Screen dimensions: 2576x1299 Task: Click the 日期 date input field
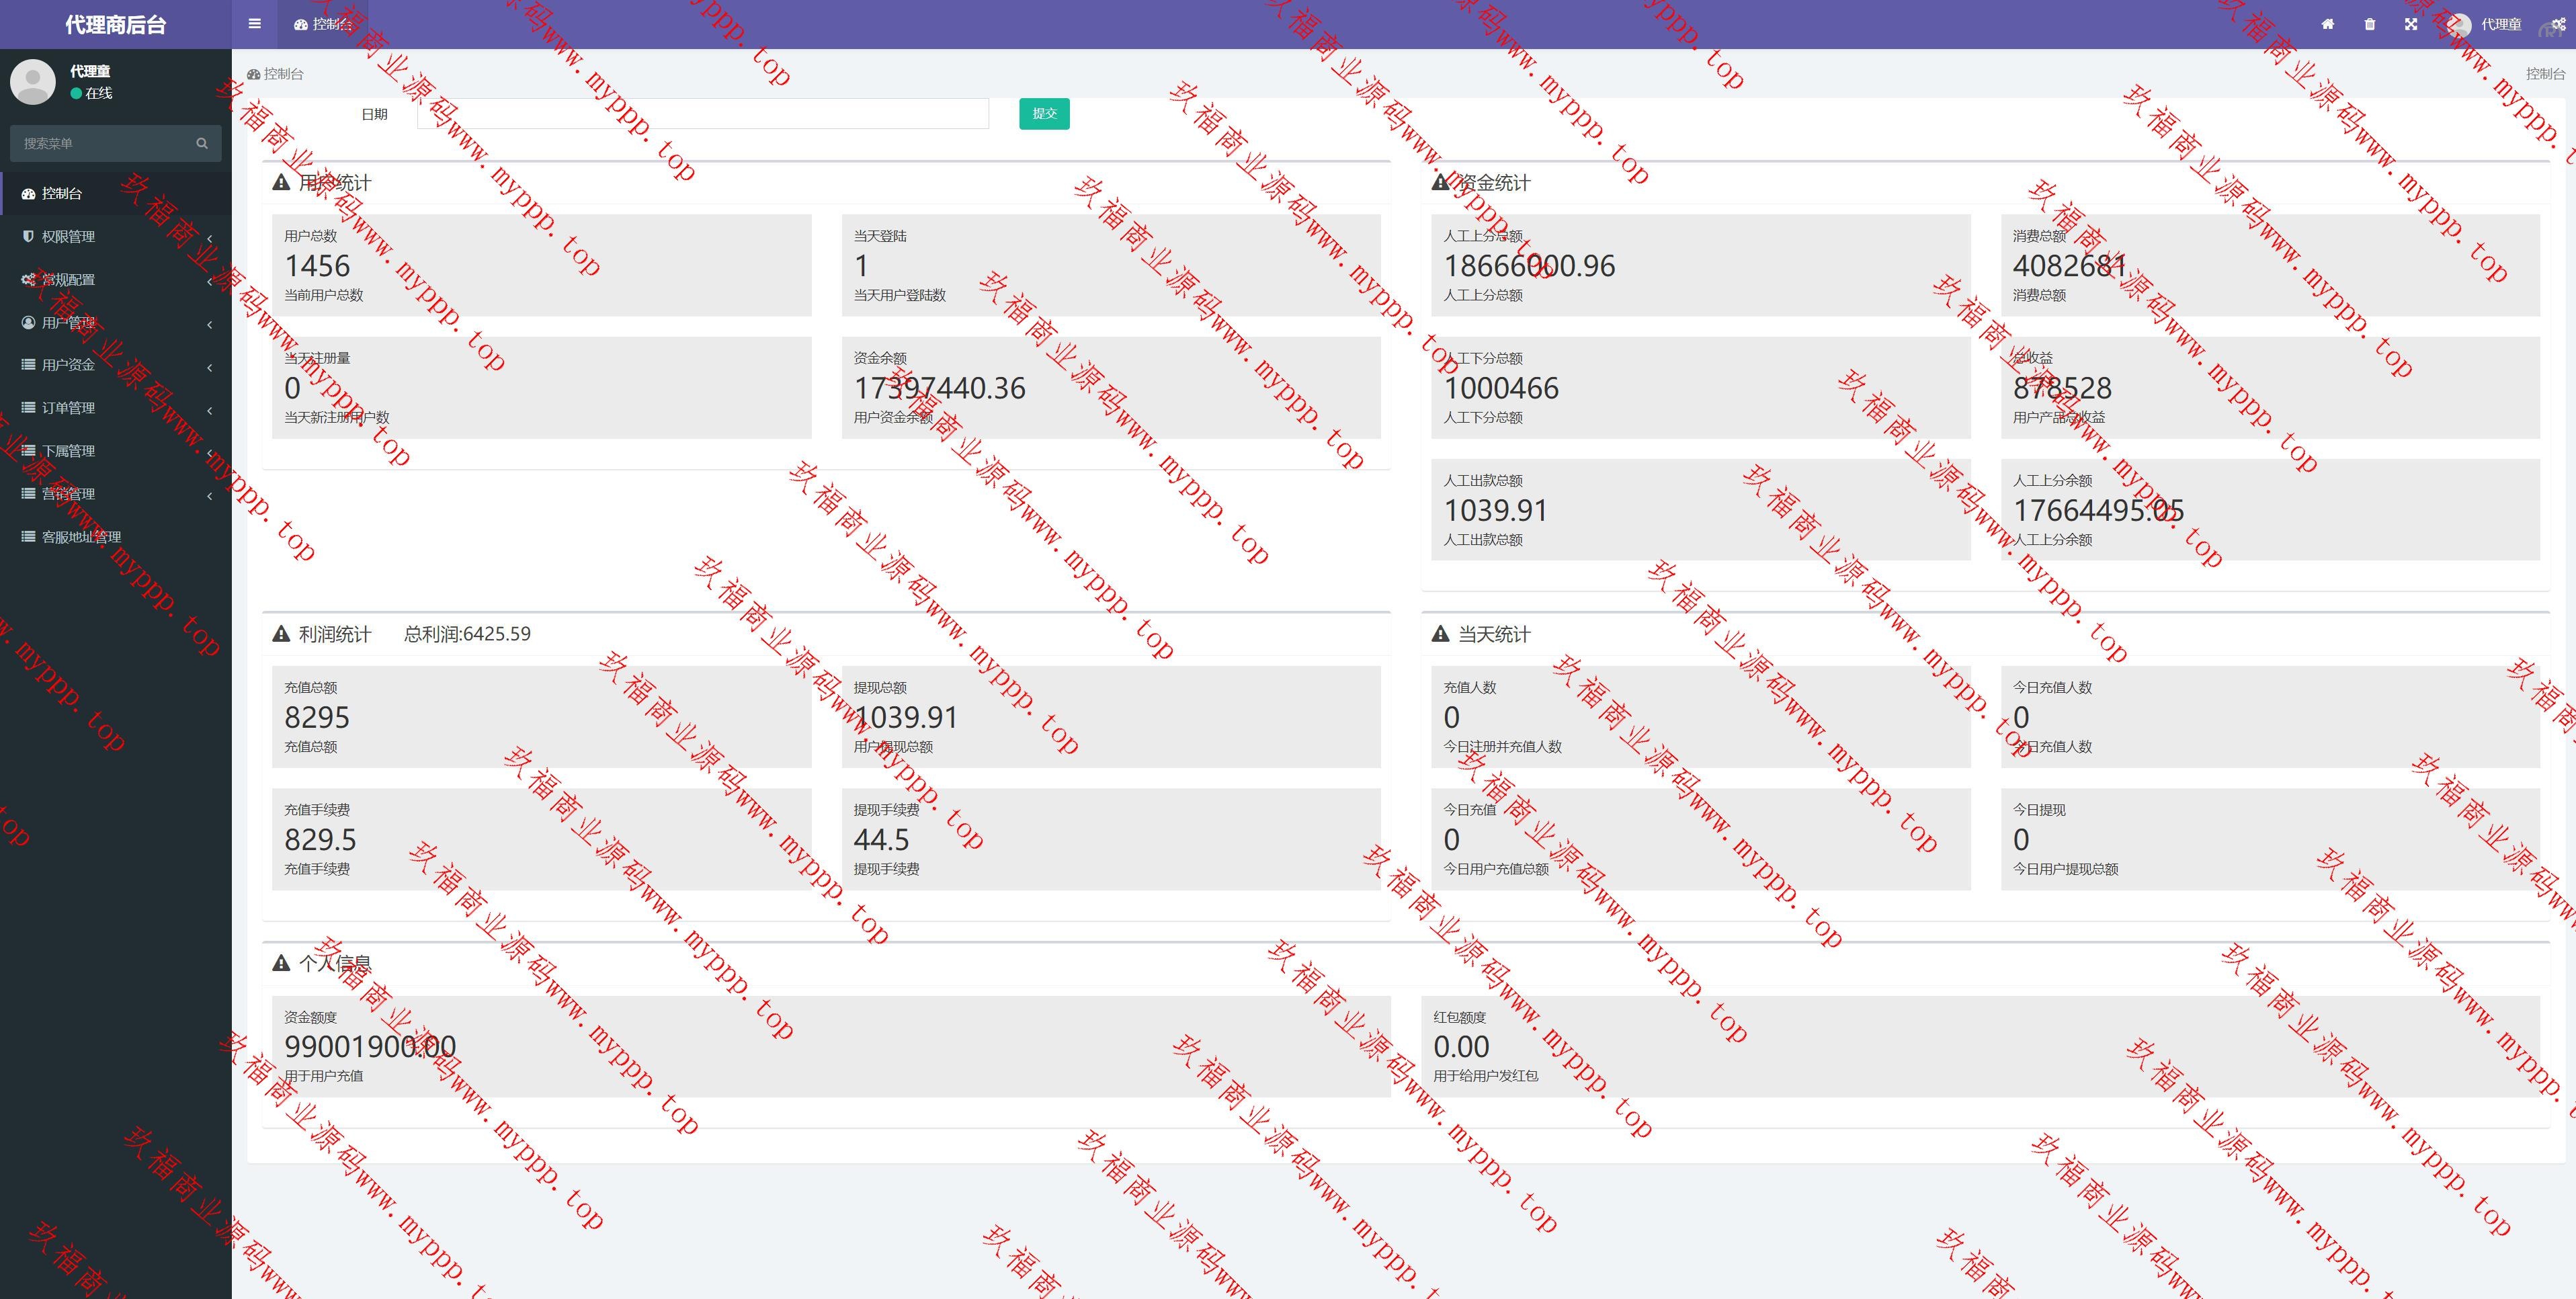(x=702, y=114)
